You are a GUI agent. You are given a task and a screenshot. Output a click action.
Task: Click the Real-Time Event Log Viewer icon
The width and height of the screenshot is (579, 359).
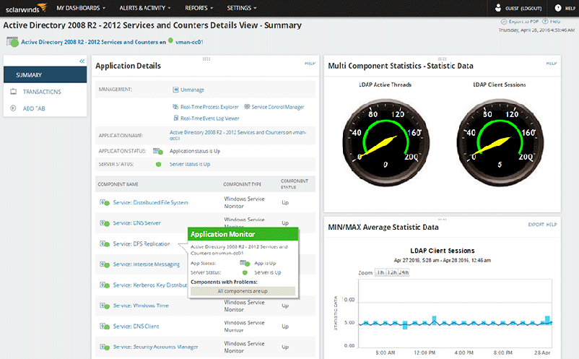pyautogui.click(x=176, y=118)
